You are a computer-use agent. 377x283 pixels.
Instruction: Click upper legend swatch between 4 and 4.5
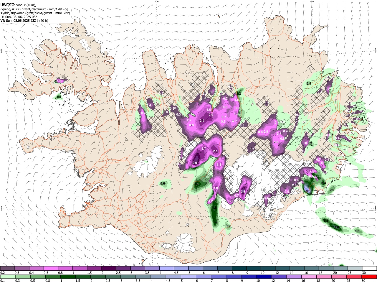(167, 269)
